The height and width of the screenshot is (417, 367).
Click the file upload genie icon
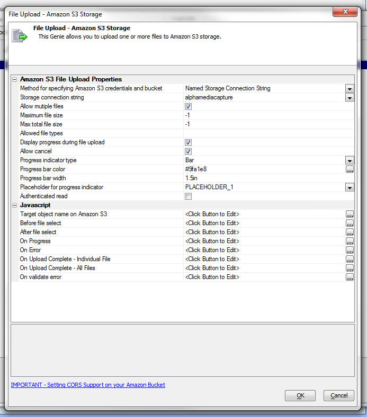[x=20, y=35]
